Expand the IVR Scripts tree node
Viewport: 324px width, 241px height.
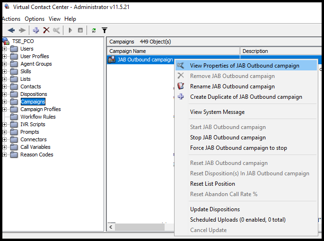click(x=4, y=124)
